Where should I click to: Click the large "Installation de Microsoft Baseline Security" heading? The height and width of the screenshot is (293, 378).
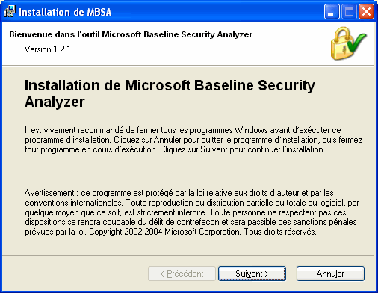170,86
